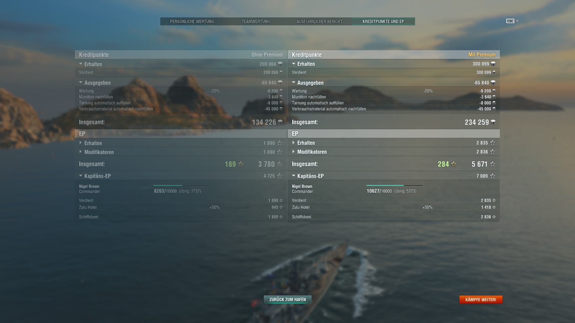
Task: Click green star icon beside 284 EP
Action: coord(454,164)
